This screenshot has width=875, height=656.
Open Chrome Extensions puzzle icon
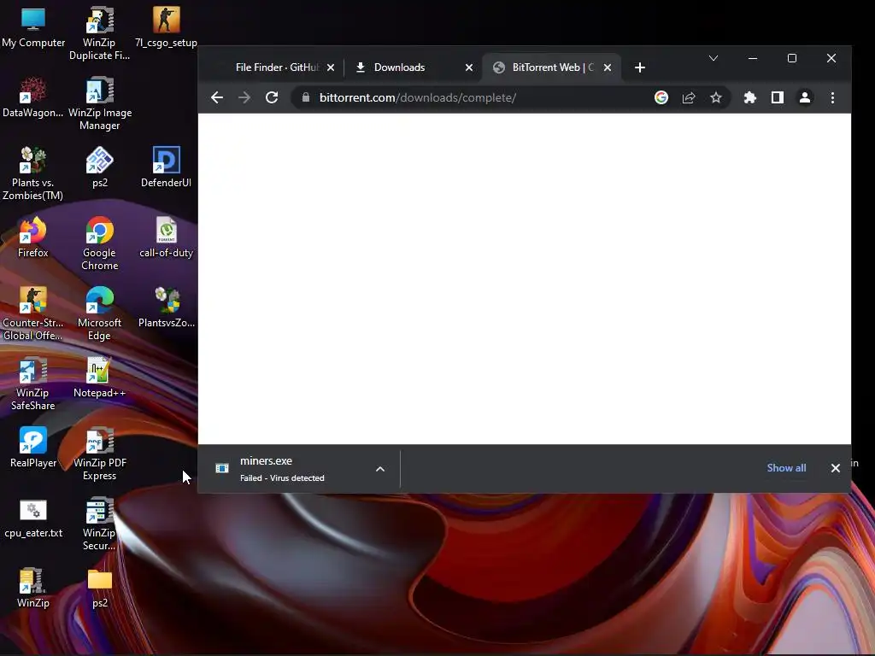click(750, 97)
